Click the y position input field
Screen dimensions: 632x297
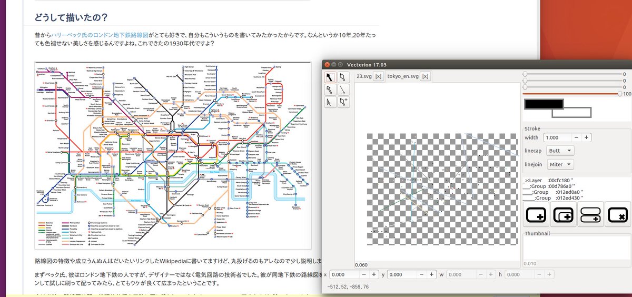[403, 274]
